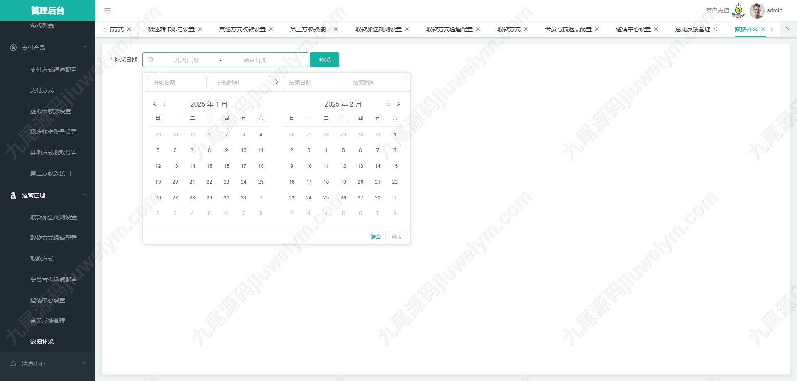Click the 补采 button
Image resolution: width=797 pixels, height=381 pixels.
pos(325,60)
